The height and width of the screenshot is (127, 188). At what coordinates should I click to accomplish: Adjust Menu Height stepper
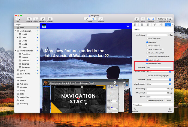(170, 93)
